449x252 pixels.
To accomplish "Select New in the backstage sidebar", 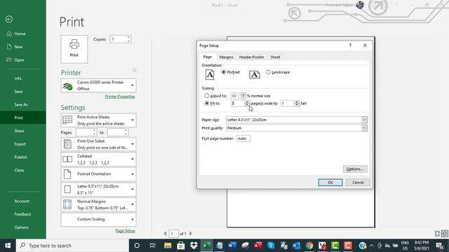I will tap(18, 47).
